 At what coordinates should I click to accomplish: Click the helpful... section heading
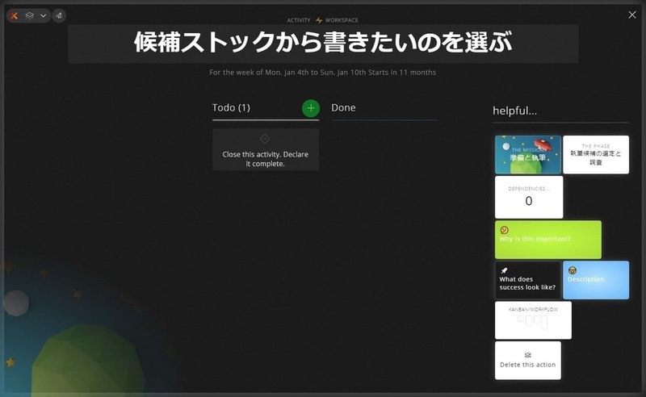coord(514,111)
